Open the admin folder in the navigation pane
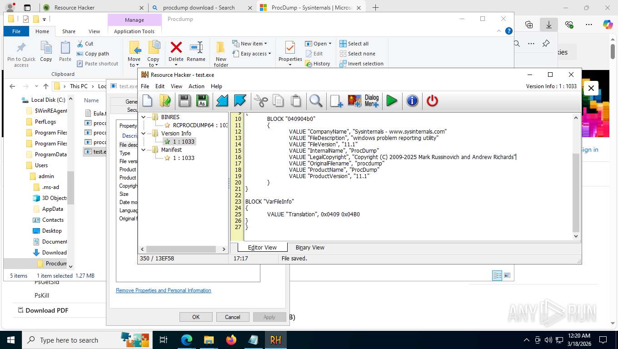Image resolution: width=618 pixels, height=349 pixels. (46, 176)
